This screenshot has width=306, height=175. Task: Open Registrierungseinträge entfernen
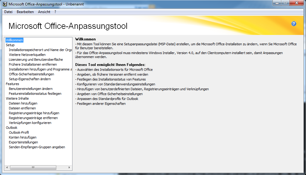[33, 118]
